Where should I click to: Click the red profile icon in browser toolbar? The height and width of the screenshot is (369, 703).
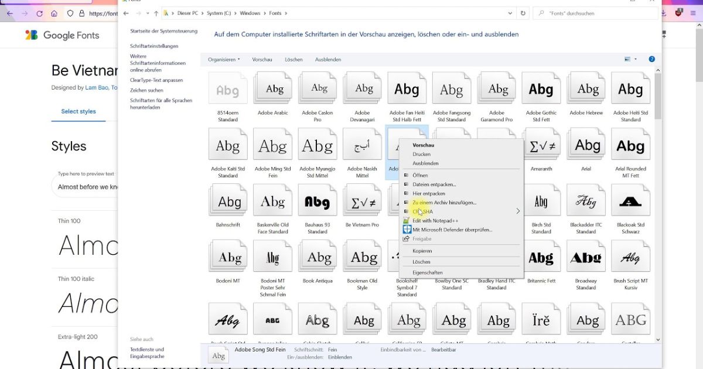(x=678, y=12)
